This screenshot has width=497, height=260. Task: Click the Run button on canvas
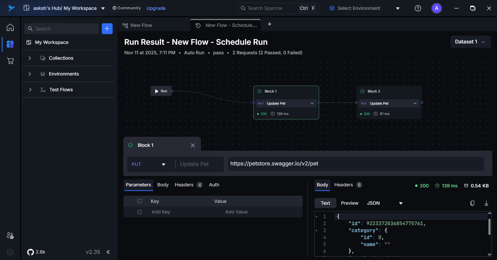click(161, 91)
